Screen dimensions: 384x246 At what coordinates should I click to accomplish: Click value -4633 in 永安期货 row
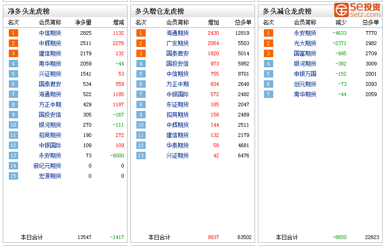coord(339,33)
